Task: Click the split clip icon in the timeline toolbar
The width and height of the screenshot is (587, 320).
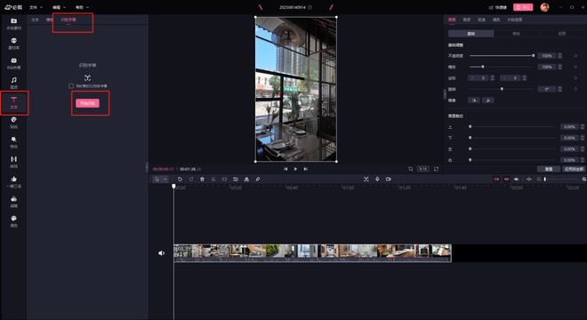Action: 213,180
